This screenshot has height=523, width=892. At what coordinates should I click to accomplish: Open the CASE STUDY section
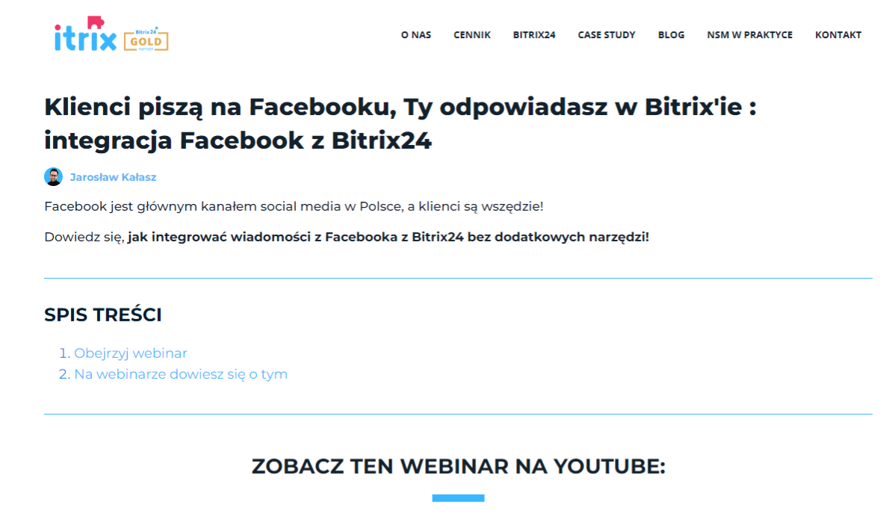pos(607,34)
